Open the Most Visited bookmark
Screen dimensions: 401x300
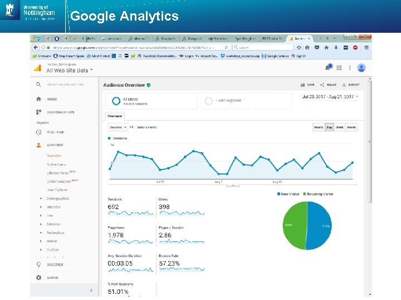(x=98, y=56)
